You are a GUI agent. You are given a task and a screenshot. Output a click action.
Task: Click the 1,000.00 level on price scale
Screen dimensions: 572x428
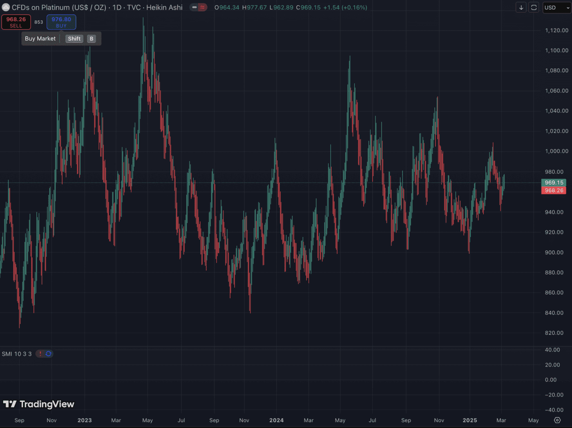pyautogui.click(x=556, y=151)
